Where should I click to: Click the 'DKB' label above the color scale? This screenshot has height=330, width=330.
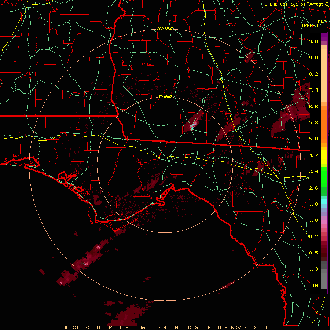coord(322,22)
